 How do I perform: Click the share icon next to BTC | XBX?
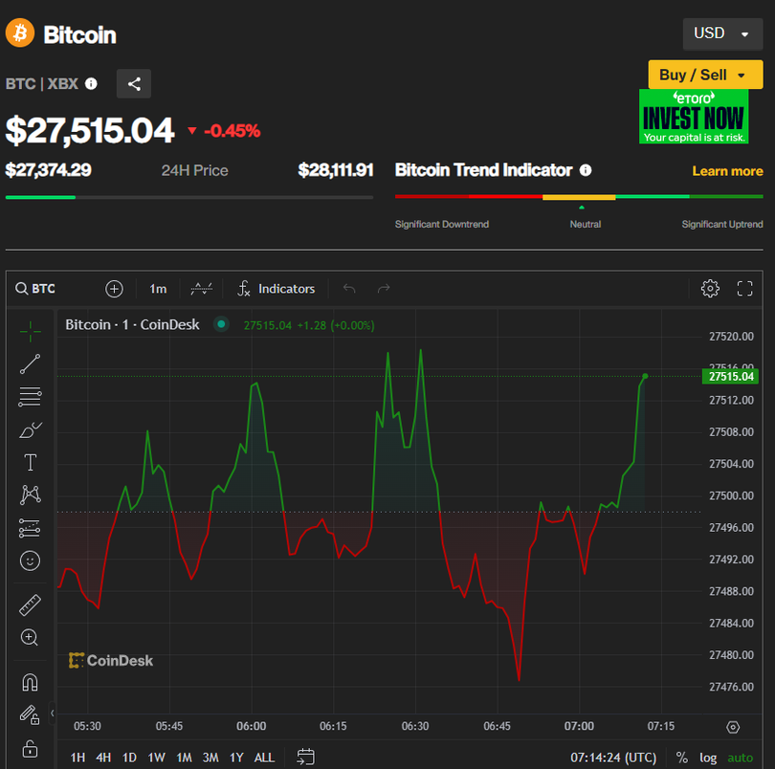coord(134,84)
